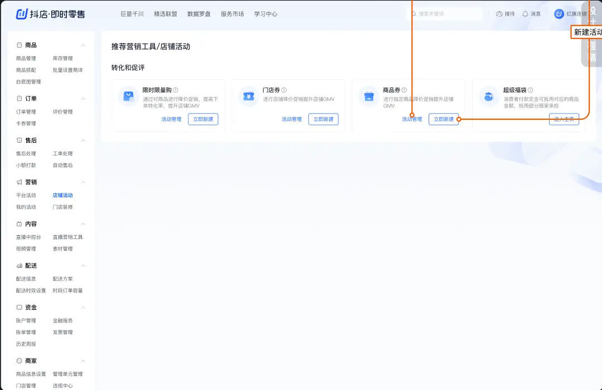Click the 资金 wallet icon
Image resolution: width=602 pixels, height=390 pixels.
(19, 308)
